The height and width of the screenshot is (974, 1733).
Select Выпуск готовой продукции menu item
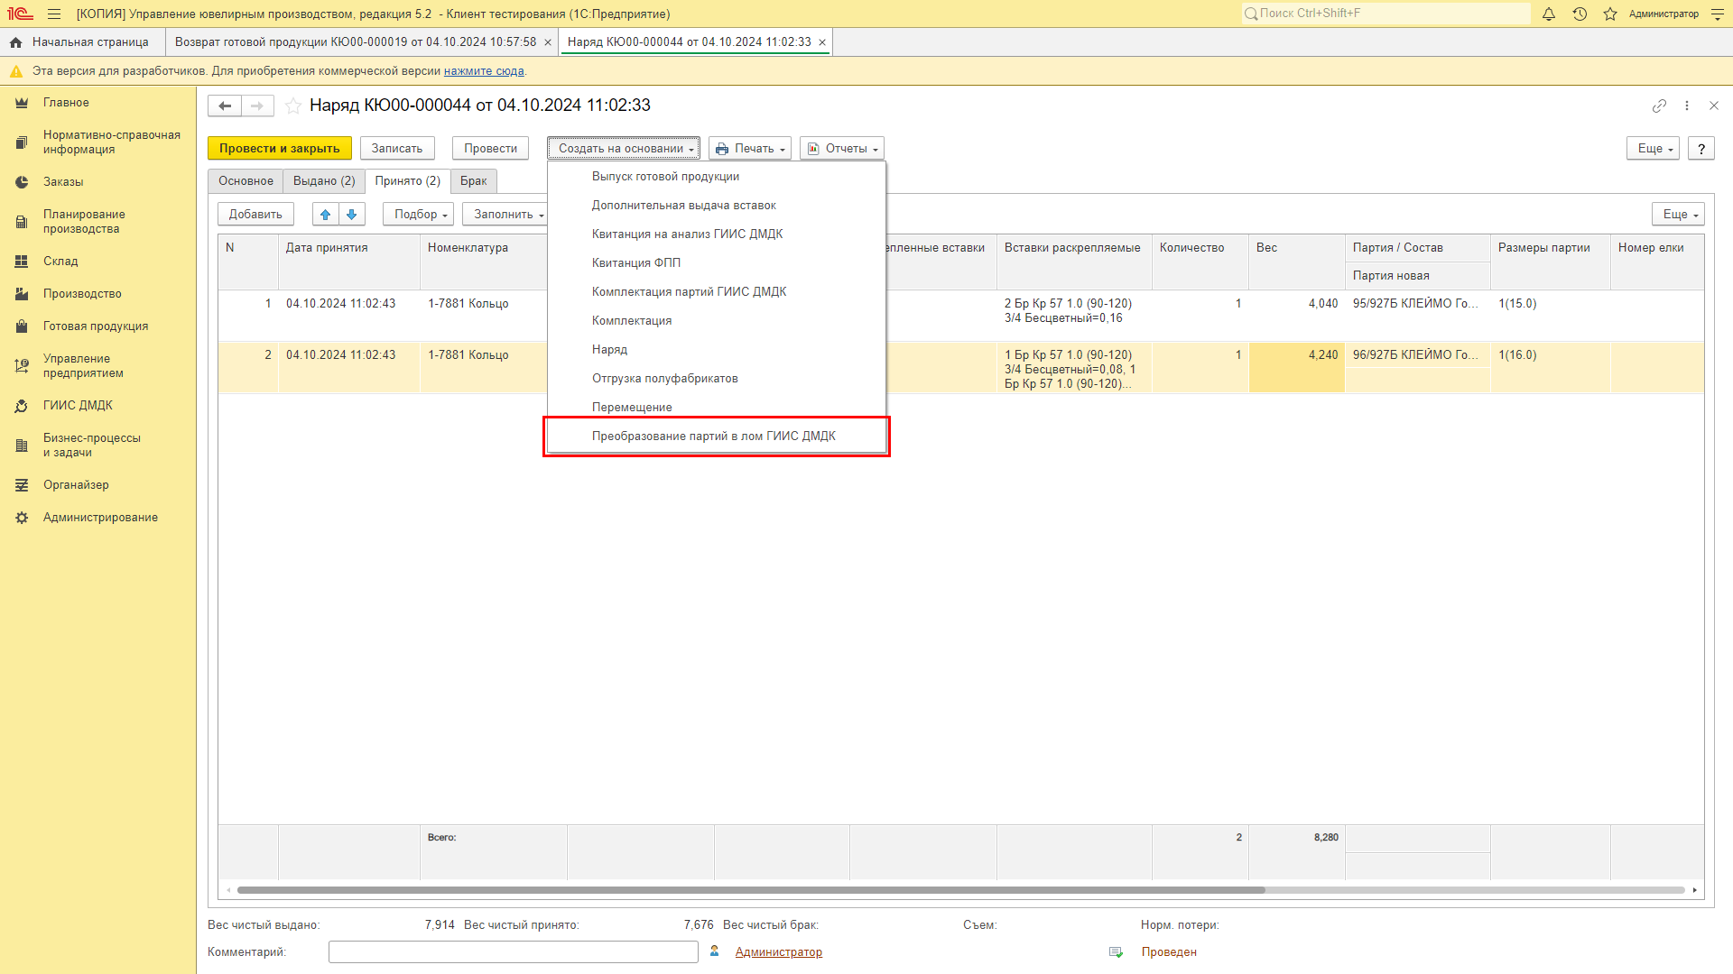[717, 177]
